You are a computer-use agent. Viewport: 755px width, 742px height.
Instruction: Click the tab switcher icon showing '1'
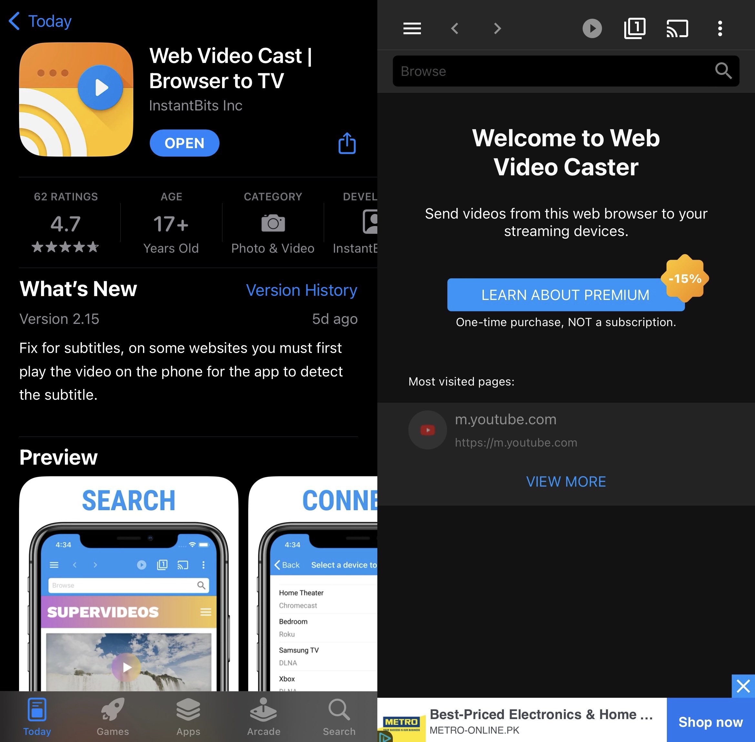(634, 28)
